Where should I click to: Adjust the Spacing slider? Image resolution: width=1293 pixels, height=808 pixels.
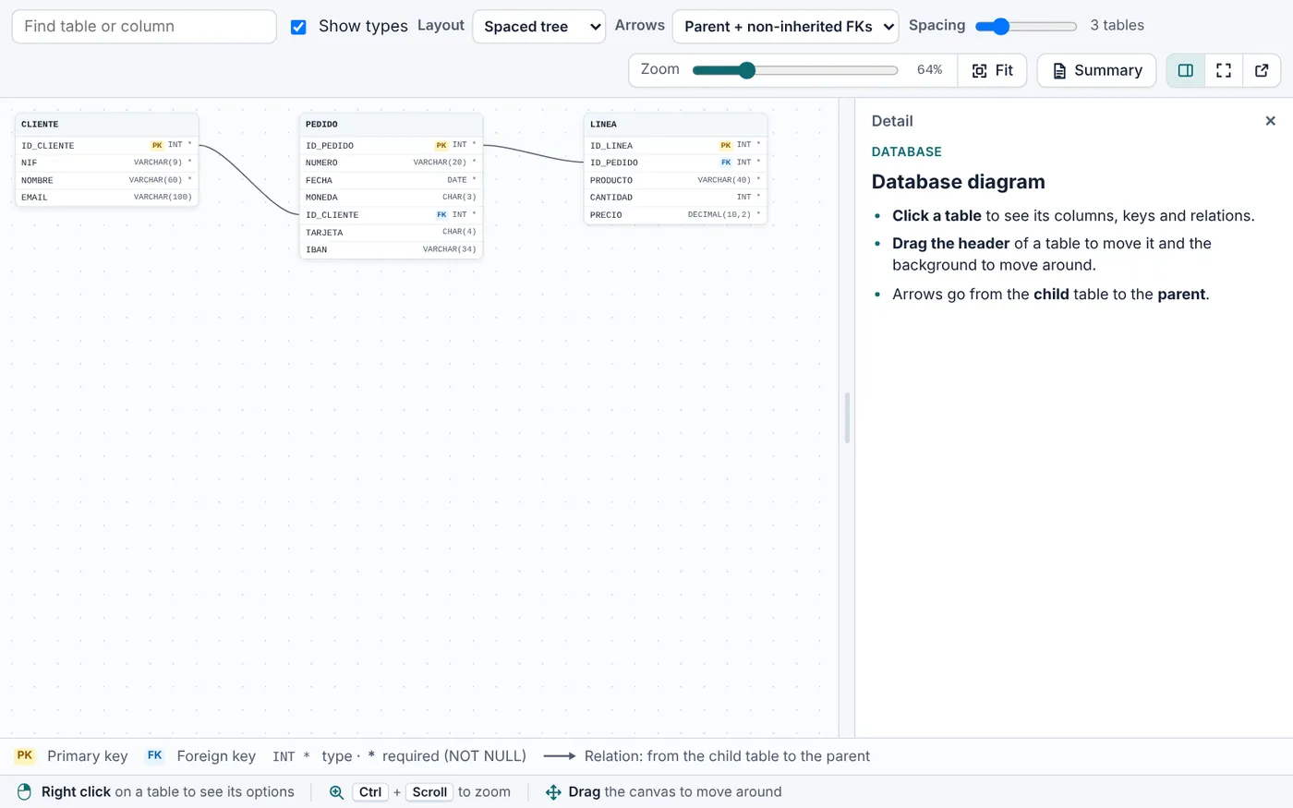click(1026, 27)
